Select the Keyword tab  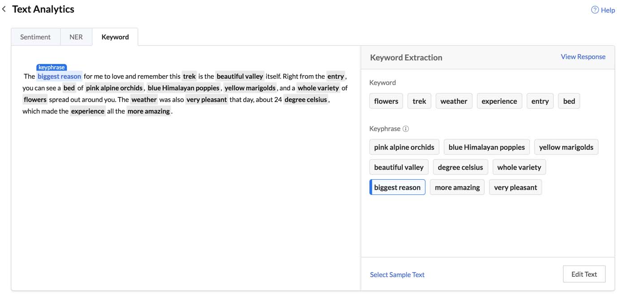tap(115, 37)
